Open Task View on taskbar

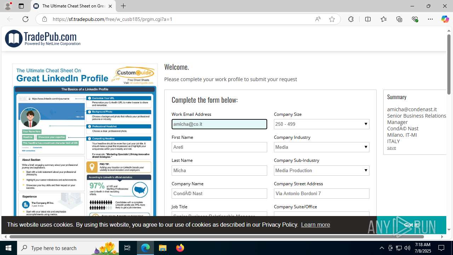(x=127, y=248)
